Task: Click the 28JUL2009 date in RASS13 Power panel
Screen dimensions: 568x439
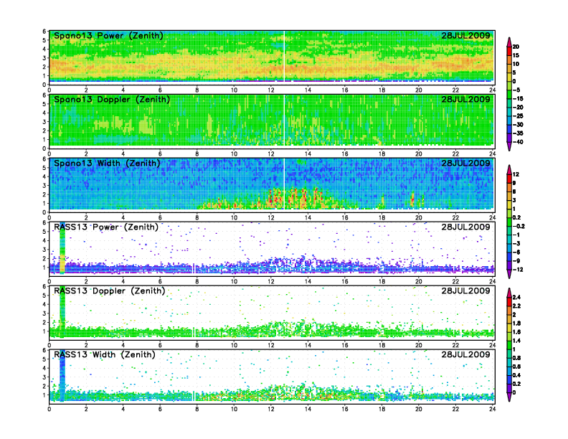Action: 465,227
